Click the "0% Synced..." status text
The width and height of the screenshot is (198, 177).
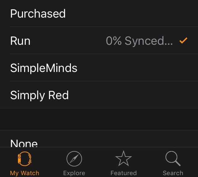(139, 41)
